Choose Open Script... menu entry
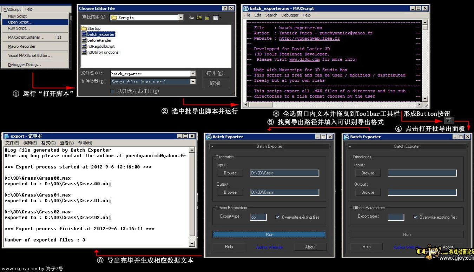 [x=35, y=22]
